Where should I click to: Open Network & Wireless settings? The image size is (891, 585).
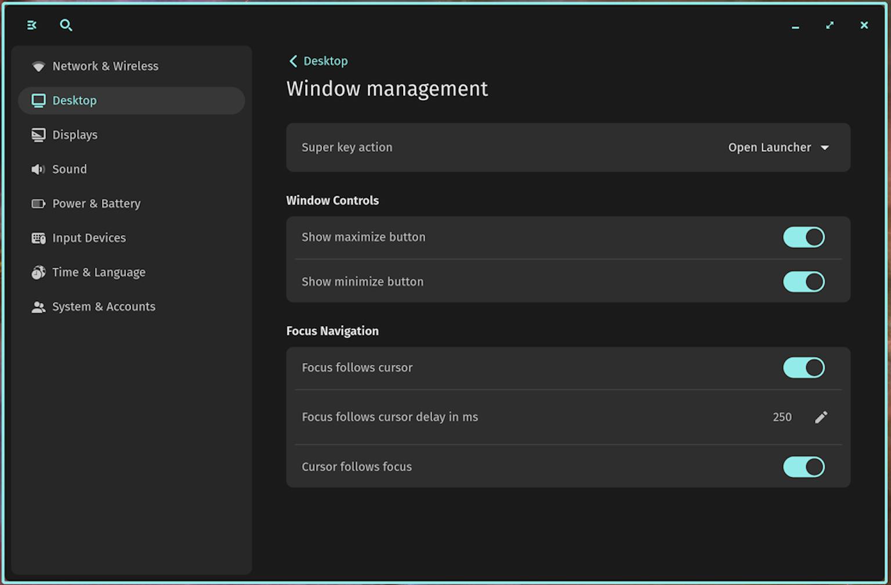pyautogui.click(x=106, y=66)
